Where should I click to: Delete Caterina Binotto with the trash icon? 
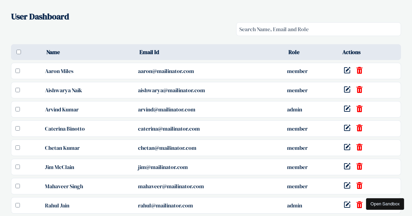pyautogui.click(x=359, y=128)
